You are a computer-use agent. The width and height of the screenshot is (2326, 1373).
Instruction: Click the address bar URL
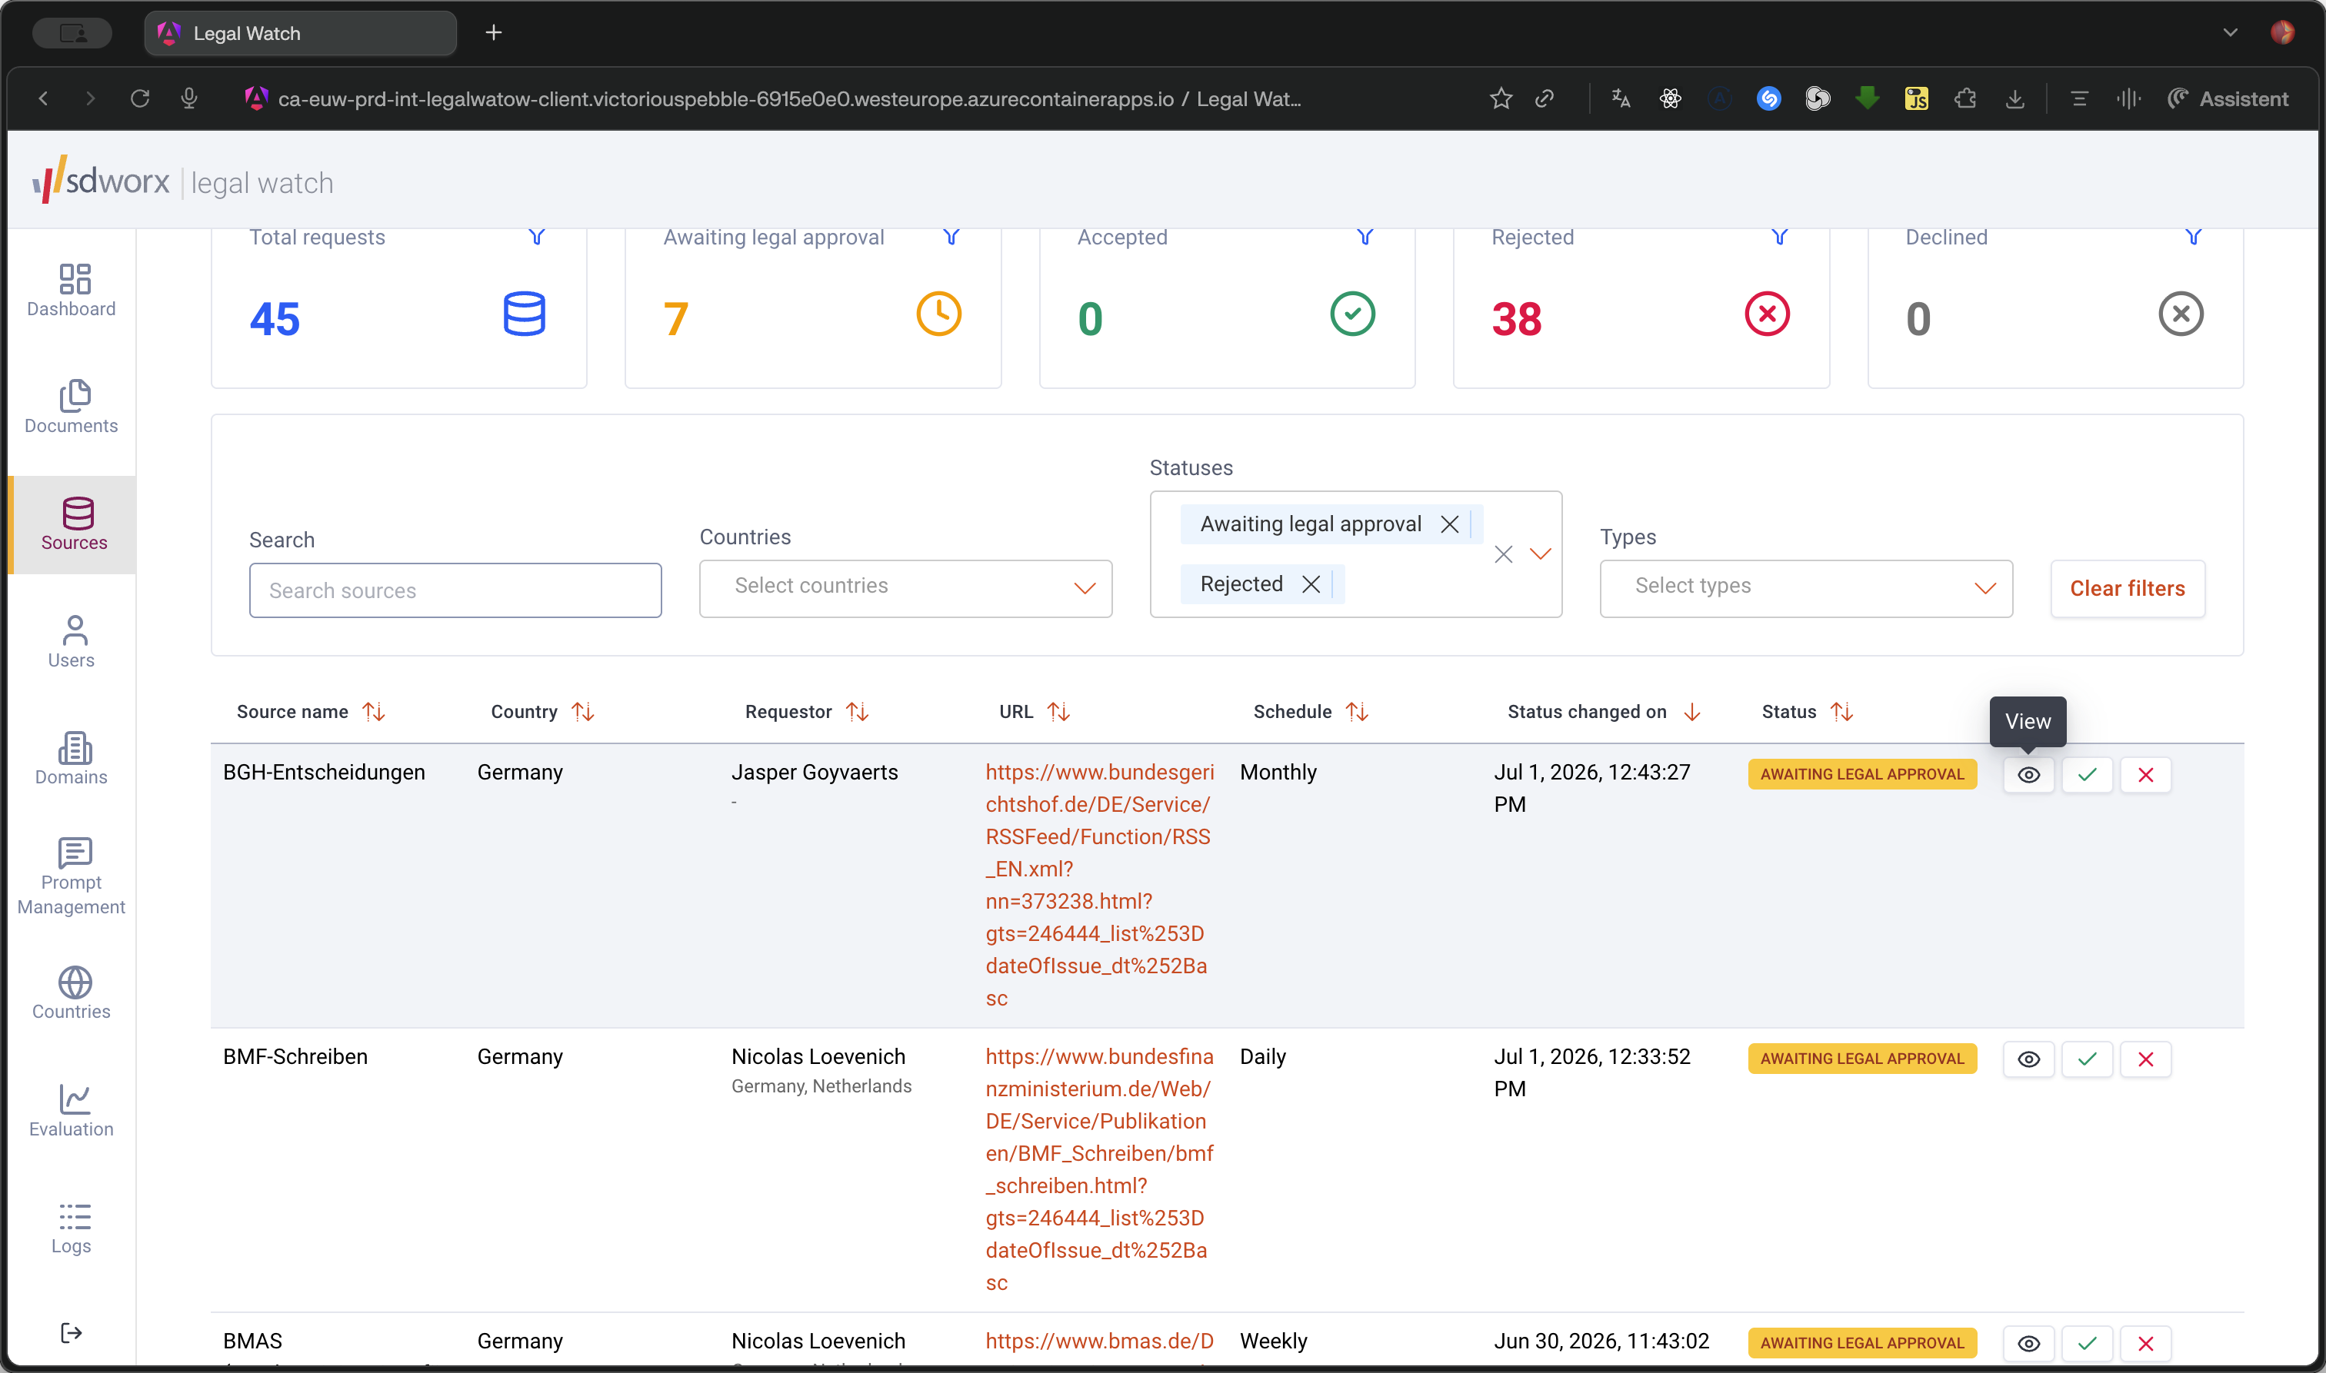tap(789, 98)
